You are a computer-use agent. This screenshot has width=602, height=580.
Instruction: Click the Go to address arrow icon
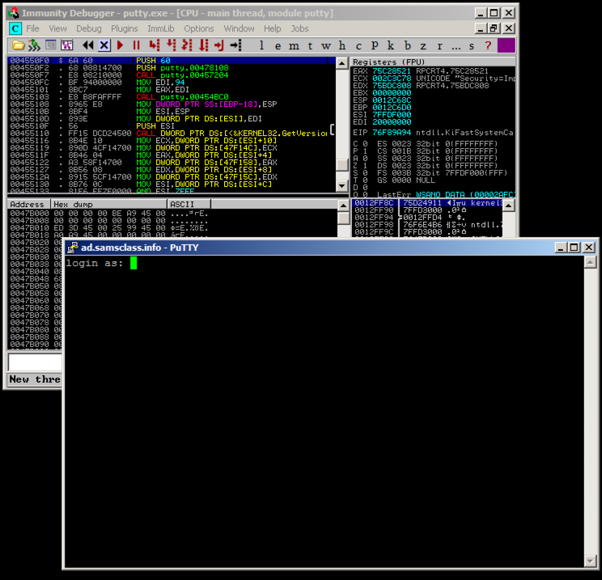click(x=235, y=45)
